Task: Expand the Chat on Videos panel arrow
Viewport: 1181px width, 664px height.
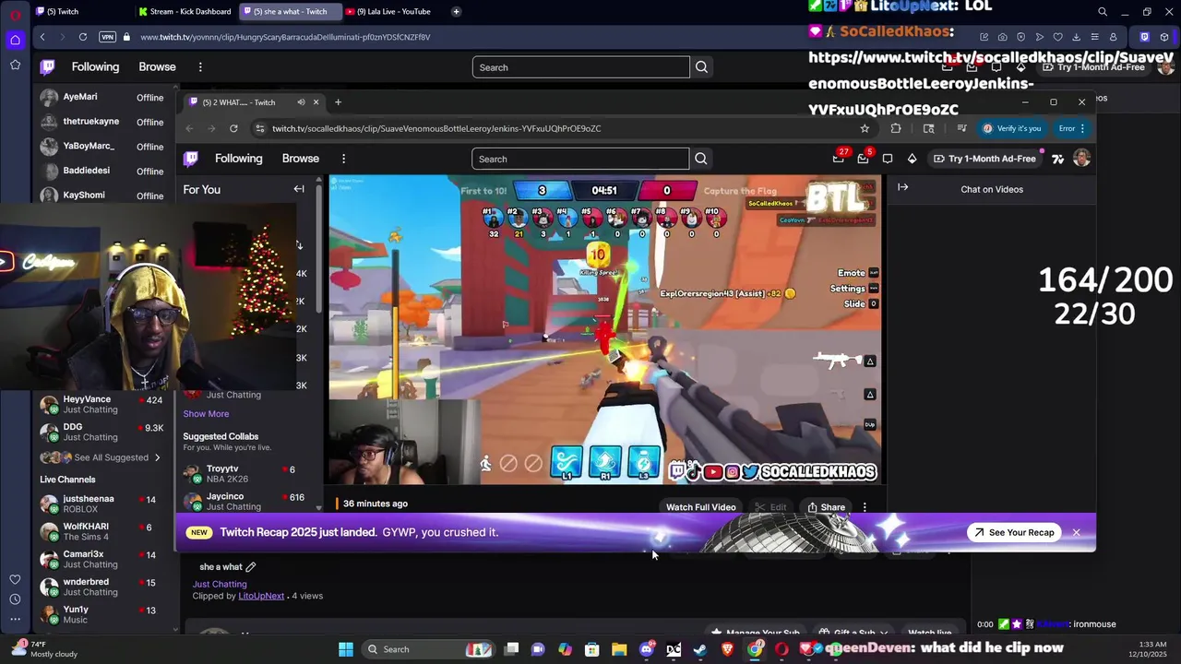Action: 903,188
